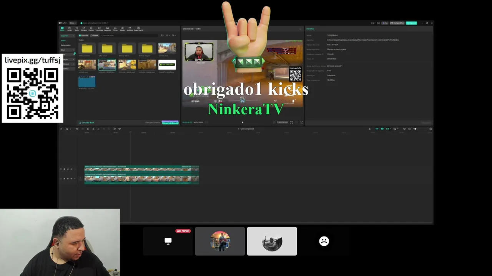This screenshot has height=276, width=492.
Task: Toggle the main track magnet in timeline
Action: pos(377,129)
